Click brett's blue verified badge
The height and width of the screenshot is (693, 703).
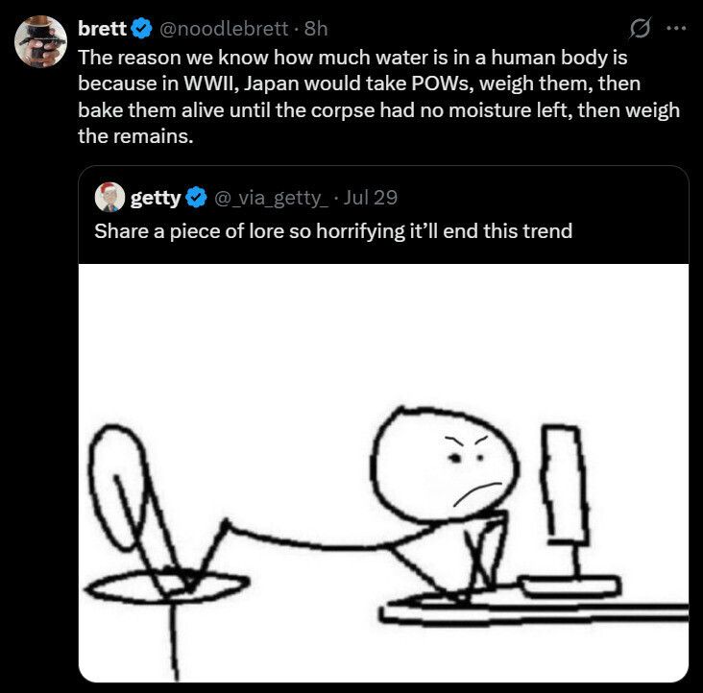coord(142,30)
